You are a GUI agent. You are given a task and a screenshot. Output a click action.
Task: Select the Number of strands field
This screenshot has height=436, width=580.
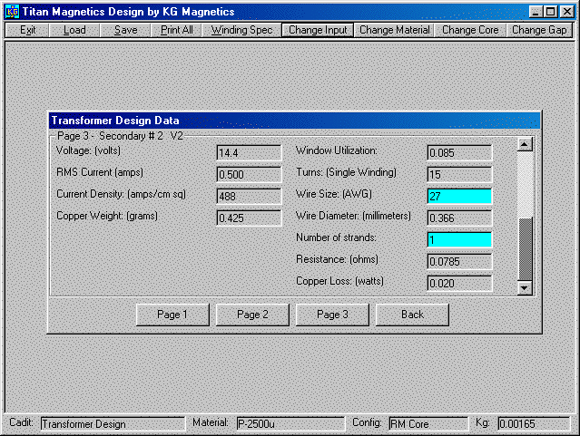point(459,240)
